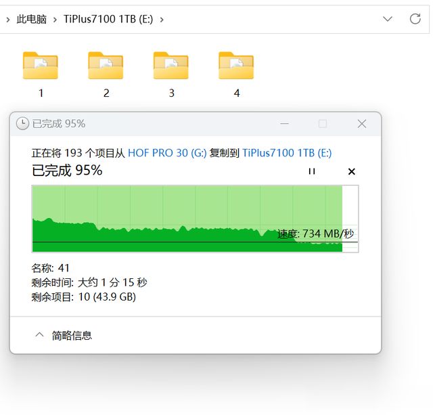This screenshot has width=433, height=415.
Task: Click the clock icon in dialog title
Action: [x=22, y=123]
